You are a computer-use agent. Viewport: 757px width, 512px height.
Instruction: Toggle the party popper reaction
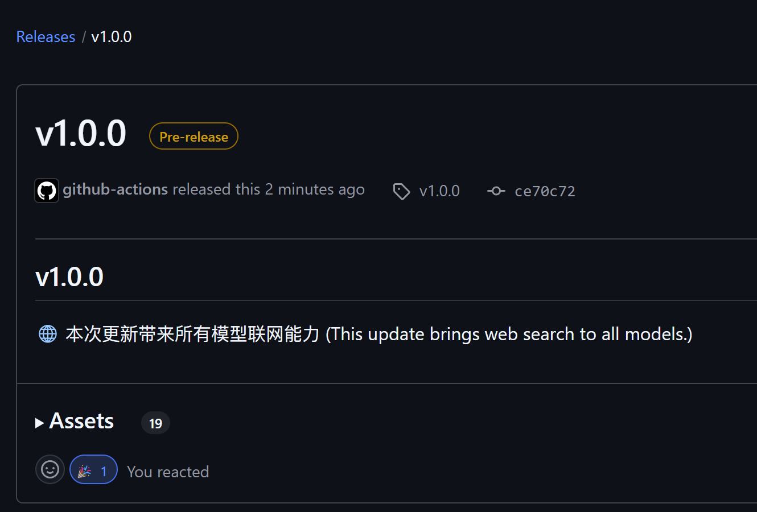[x=93, y=470]
